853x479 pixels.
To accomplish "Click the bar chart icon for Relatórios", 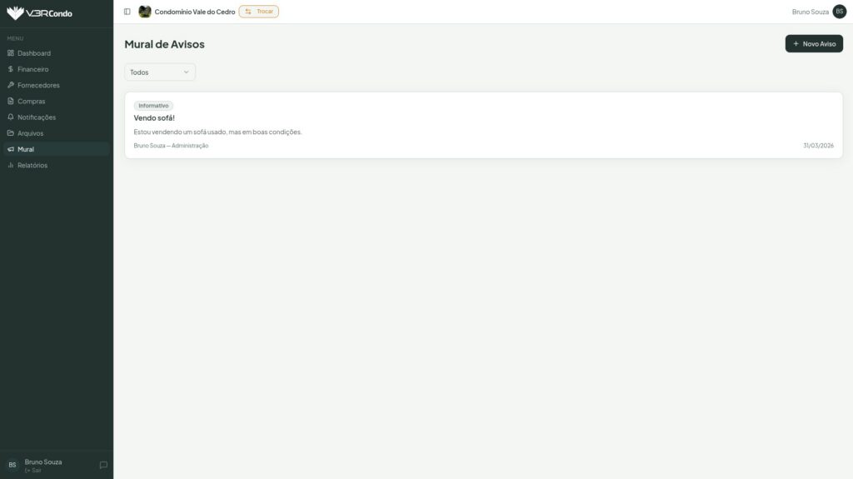I will pyautogui.click(x=11, y=165).
